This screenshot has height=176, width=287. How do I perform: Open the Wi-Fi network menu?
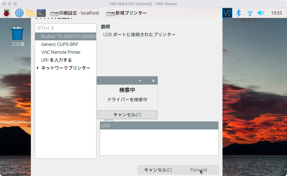(250, 13)
